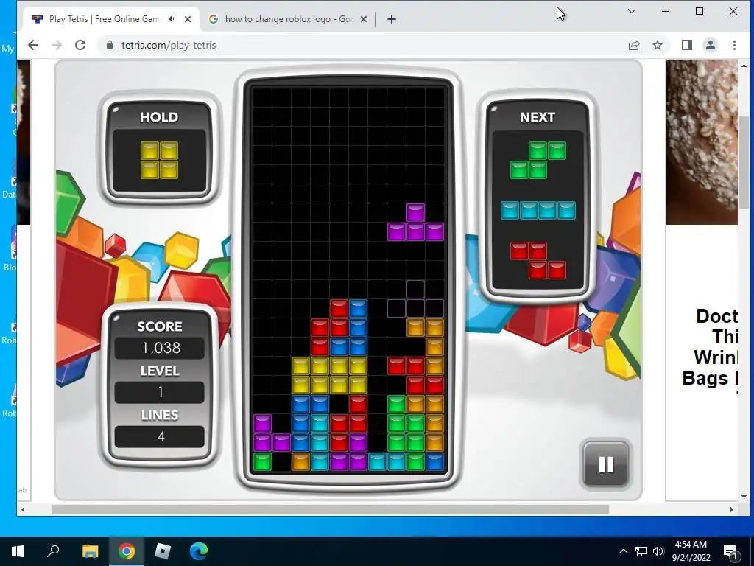This screenshot has width=754, height=566.
Task: Open the Windows Start menu
Action: point(18,551)
